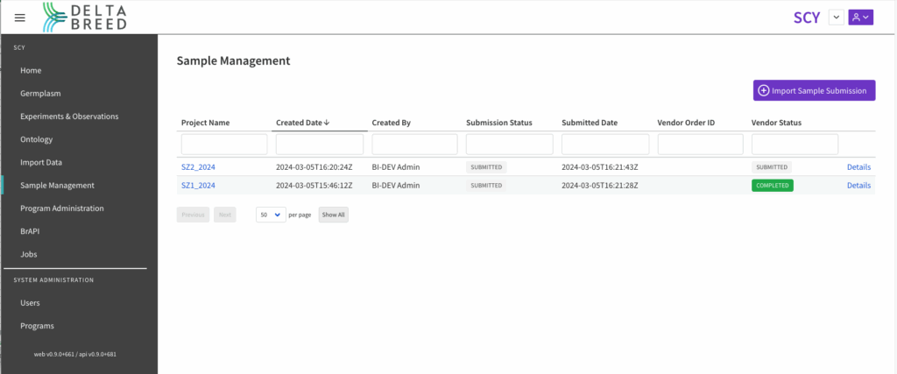Click the DeltaBreed logo

(x=83, y=17)
